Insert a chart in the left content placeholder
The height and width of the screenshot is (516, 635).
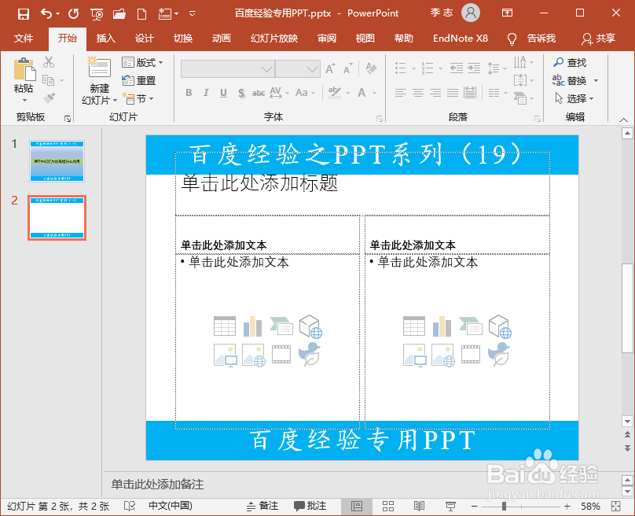pos(253,326)
